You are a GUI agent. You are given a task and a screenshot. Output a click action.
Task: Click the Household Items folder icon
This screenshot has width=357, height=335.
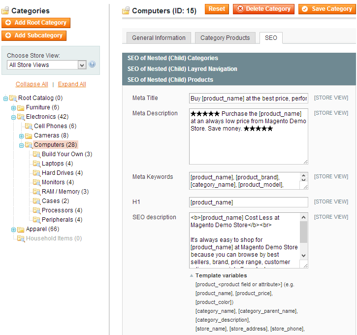point(21,238)
